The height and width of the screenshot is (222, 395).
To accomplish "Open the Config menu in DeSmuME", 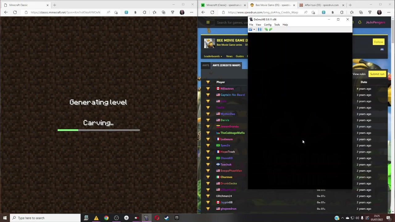I will (x=267, y=25).
